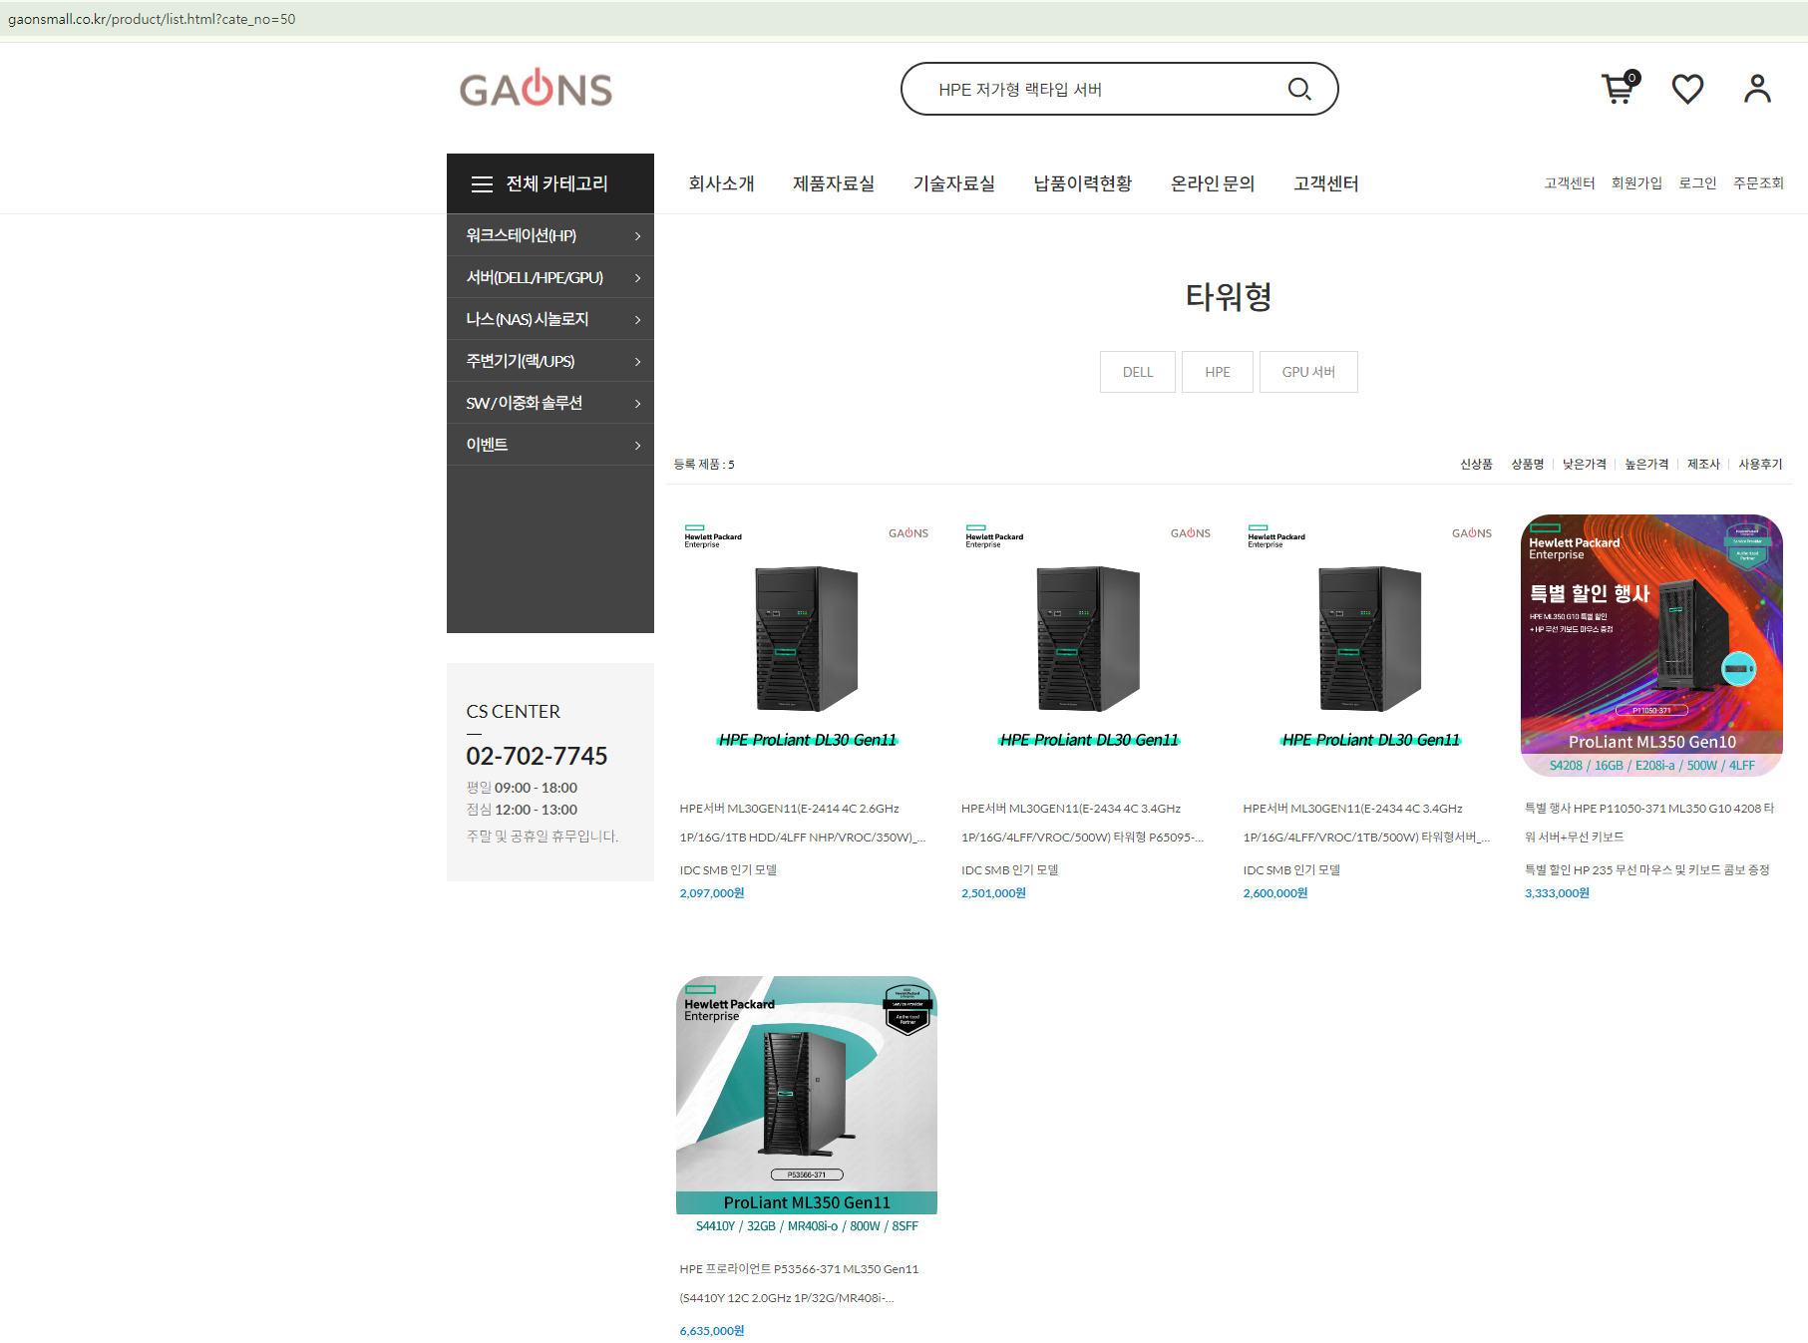Expand the 나스(NAS) 시놀로지 category
The image size is (1808, 1343).
click(550, 319)
